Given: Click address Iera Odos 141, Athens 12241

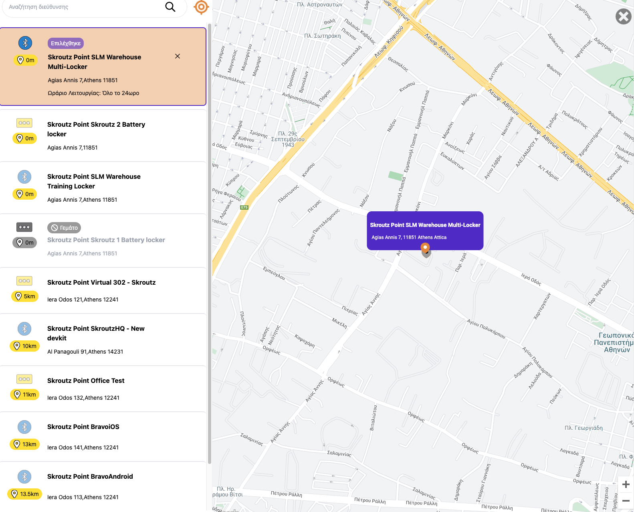Looking at the screenshot, I should pos(83,447).
